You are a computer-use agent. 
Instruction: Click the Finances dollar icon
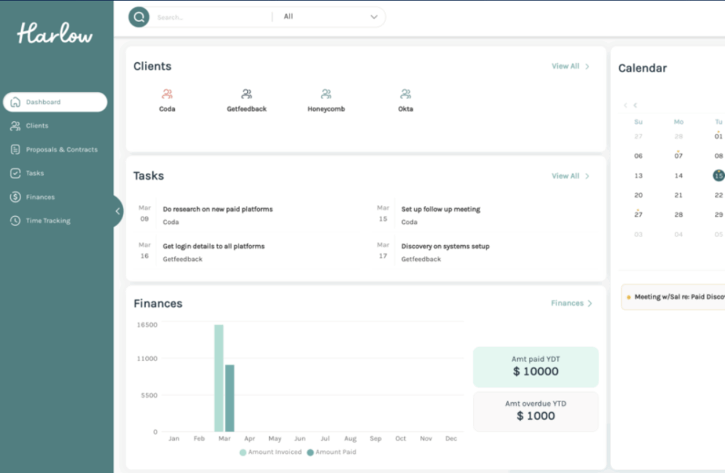(x=16, y=197)
